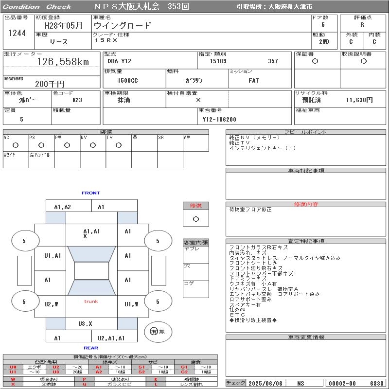389x389 pixels.
Task: Select the odometer reading 126,558km
Action: [x=63, y=62]
